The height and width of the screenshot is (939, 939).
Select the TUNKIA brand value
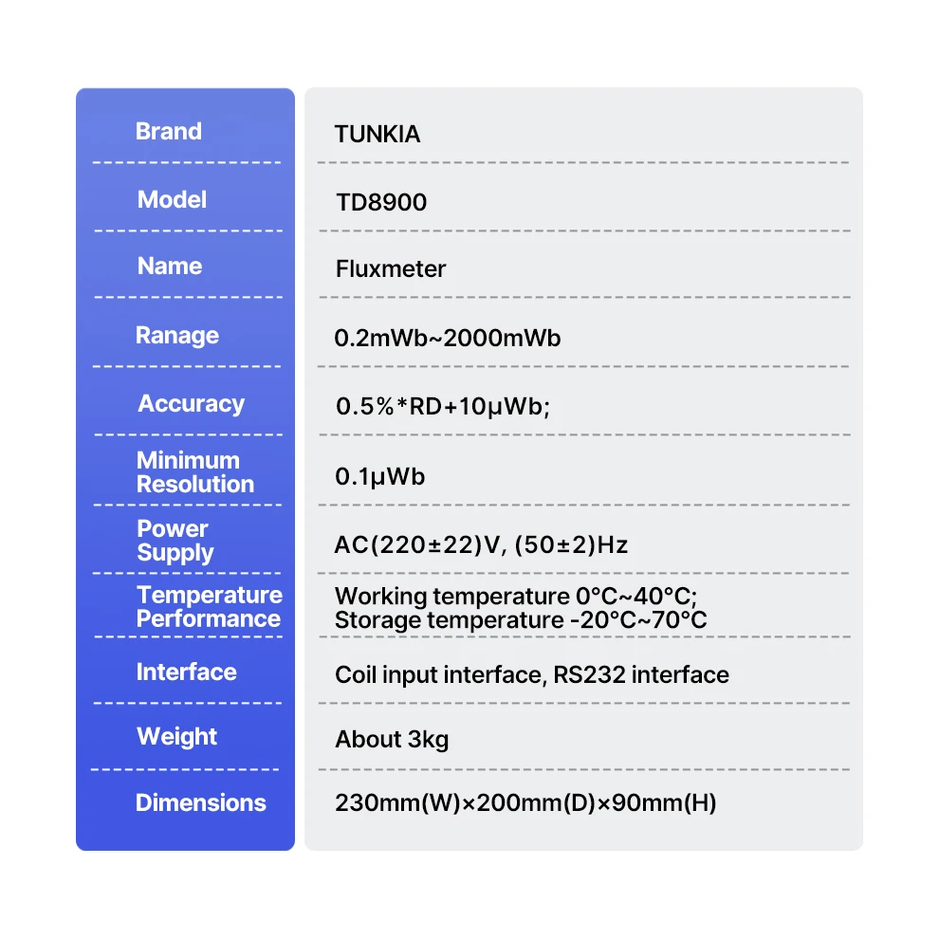pos(377,135)
